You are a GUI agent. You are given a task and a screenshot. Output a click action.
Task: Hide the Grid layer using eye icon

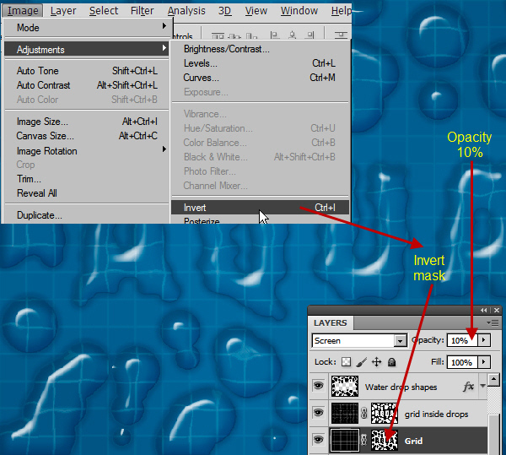point(318,441)
